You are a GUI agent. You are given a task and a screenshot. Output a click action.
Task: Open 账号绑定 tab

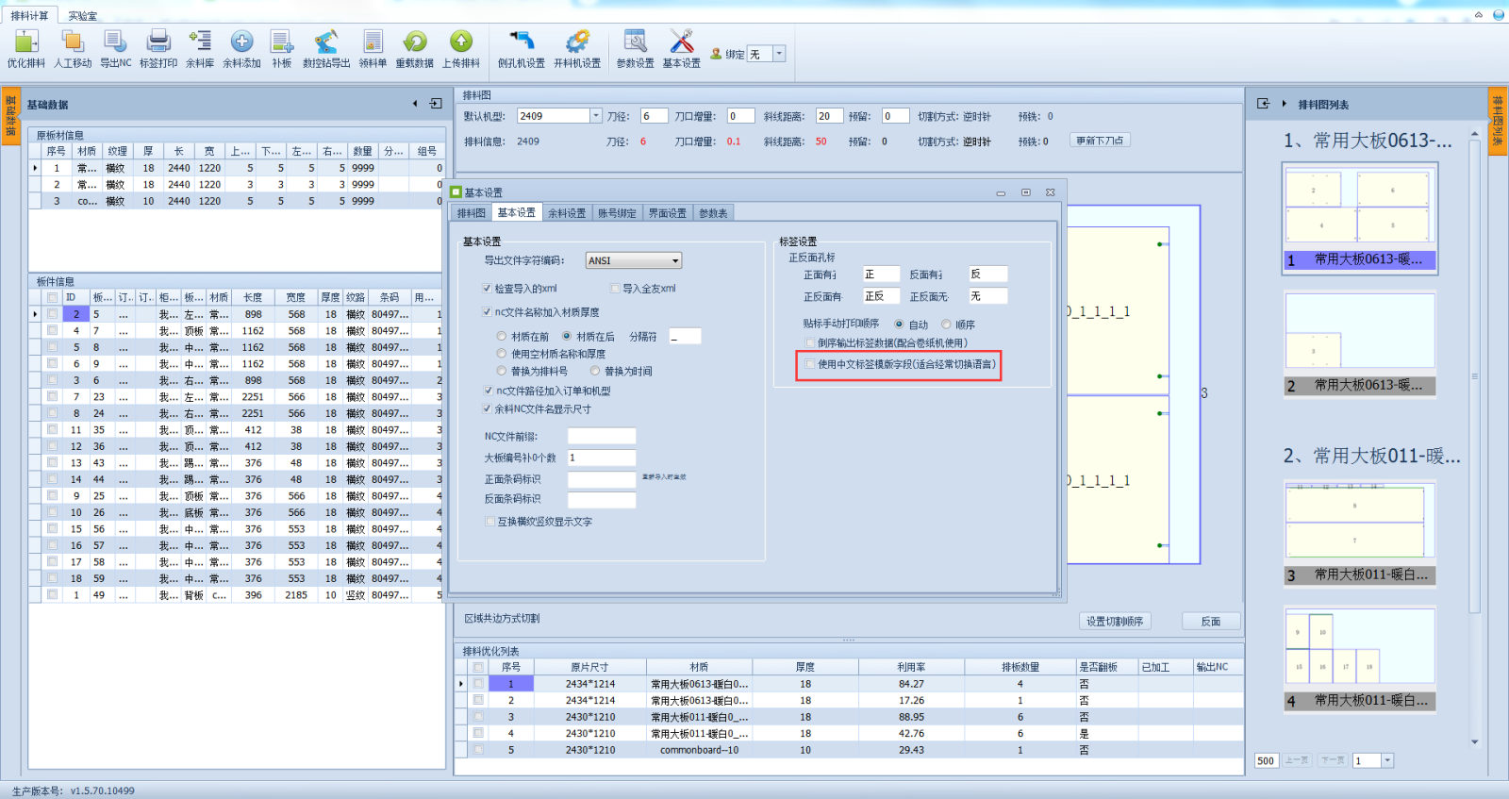coord(617,213)
